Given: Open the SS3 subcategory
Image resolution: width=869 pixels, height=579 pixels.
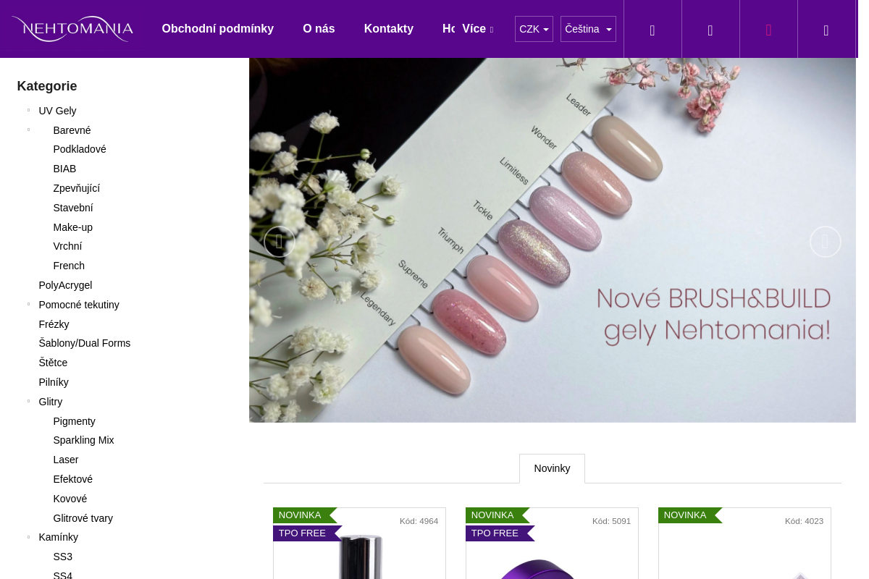Looking at the screenshot, I should [62, 557].
